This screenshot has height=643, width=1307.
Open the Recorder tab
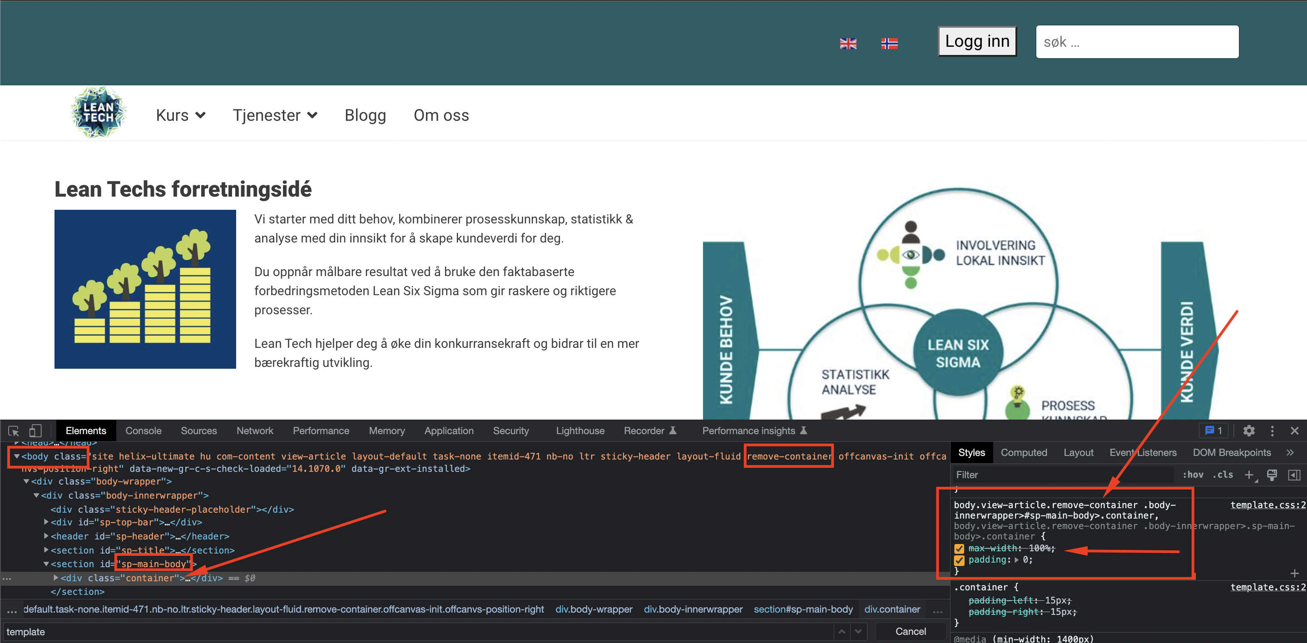pyautogui.click(x=650, y=431)
